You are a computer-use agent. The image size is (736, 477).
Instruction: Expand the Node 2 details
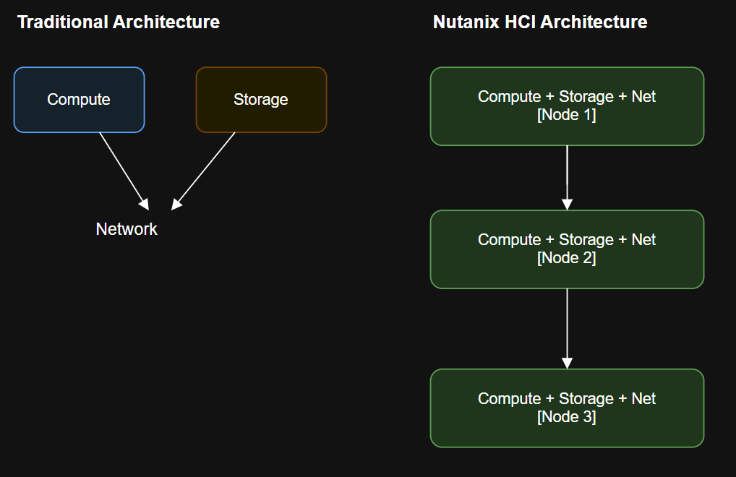(x=567, y=249)
